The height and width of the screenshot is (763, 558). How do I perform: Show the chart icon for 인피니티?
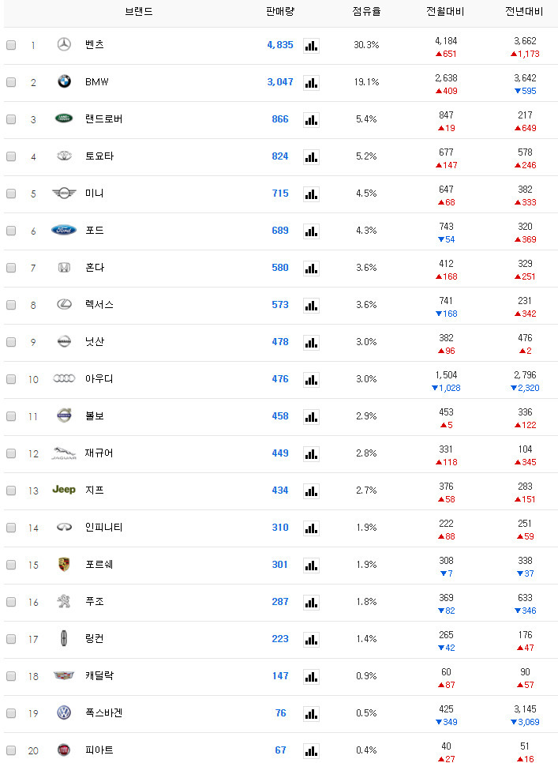click(x=311, y=528)
